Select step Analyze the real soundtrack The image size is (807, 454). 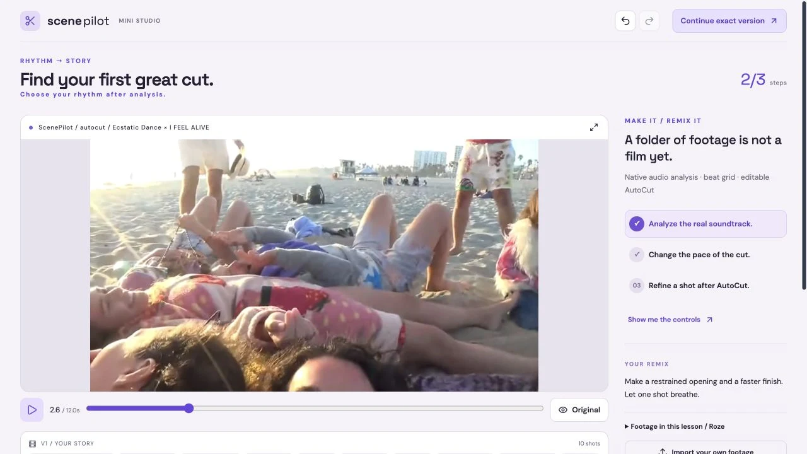[x=705, y=224]
